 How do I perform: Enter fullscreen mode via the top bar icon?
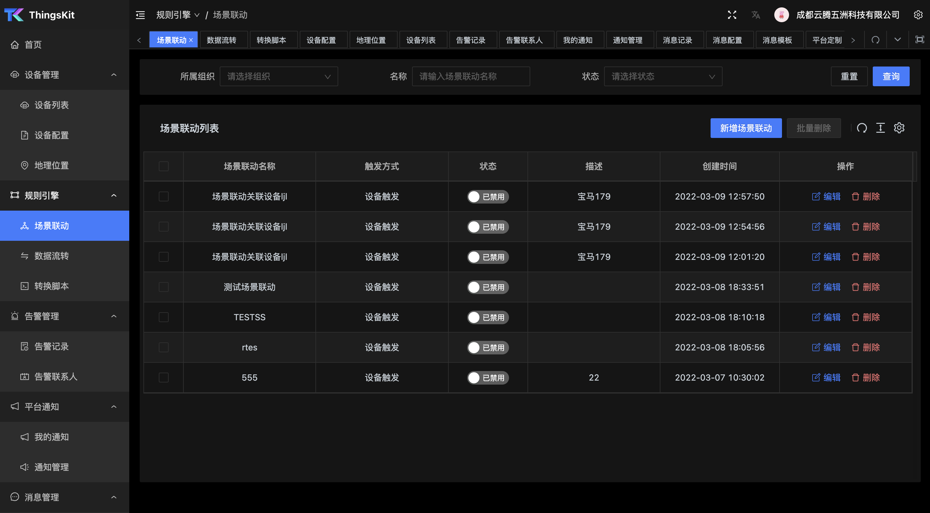click(x=732, y=15)
